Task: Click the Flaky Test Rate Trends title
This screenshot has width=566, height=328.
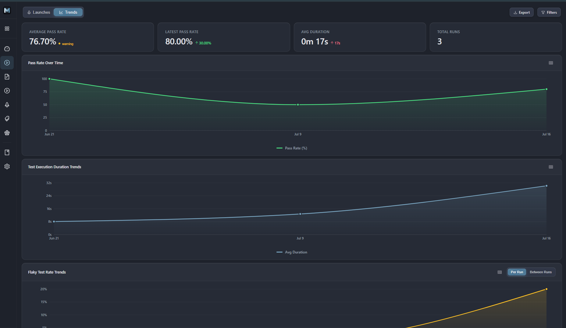Action: [47, 272]
